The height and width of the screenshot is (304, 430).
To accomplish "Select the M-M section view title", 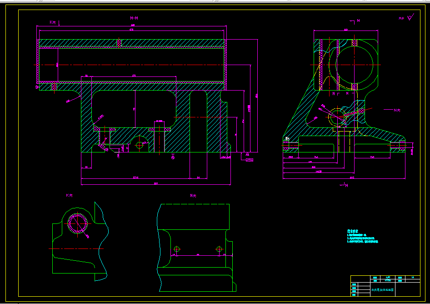I will click(x=134, y=18).
